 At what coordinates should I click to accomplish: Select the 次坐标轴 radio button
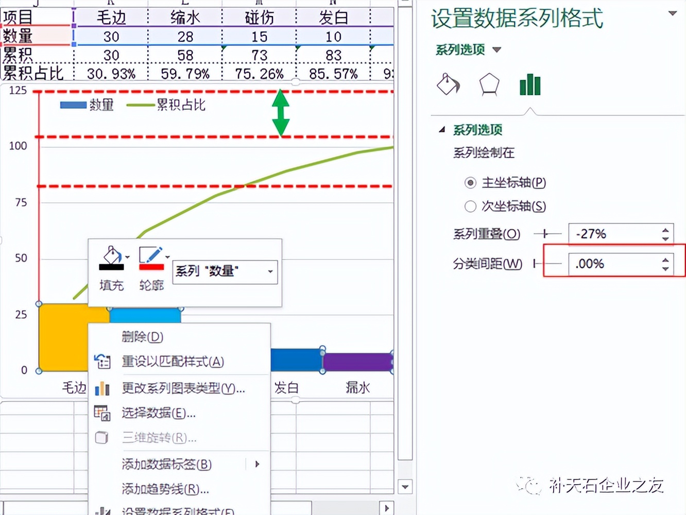coord(470,207)
